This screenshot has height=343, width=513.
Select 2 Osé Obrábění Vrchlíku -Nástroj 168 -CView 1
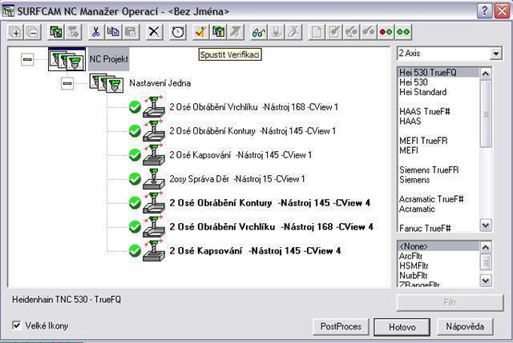(253, 107)
